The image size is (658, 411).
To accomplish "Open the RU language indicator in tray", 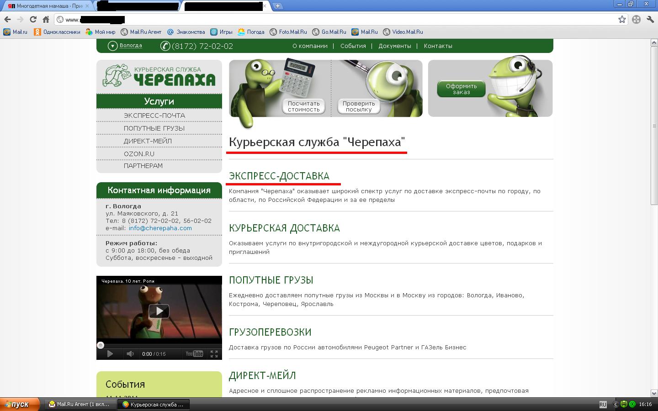I will coord(603,405).
